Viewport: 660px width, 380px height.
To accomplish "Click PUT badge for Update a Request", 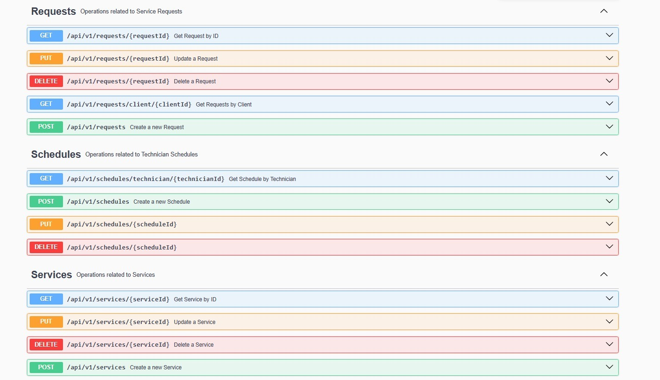I will click(46, 58).
